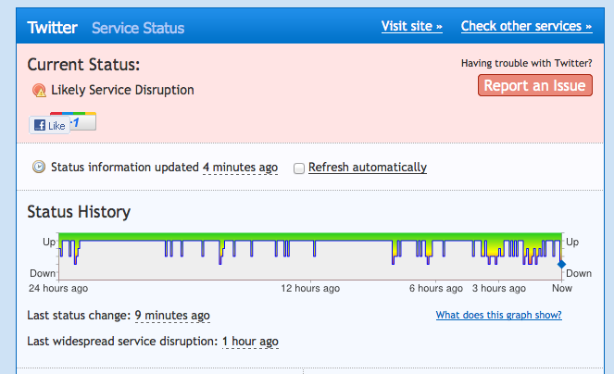This screenshot has width=614, height=374.
Task: Click the '1 hour ago' disruption time
Action: click(250, 341)
